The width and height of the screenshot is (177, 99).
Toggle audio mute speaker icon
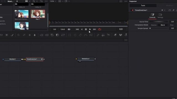tap(69, 29)
